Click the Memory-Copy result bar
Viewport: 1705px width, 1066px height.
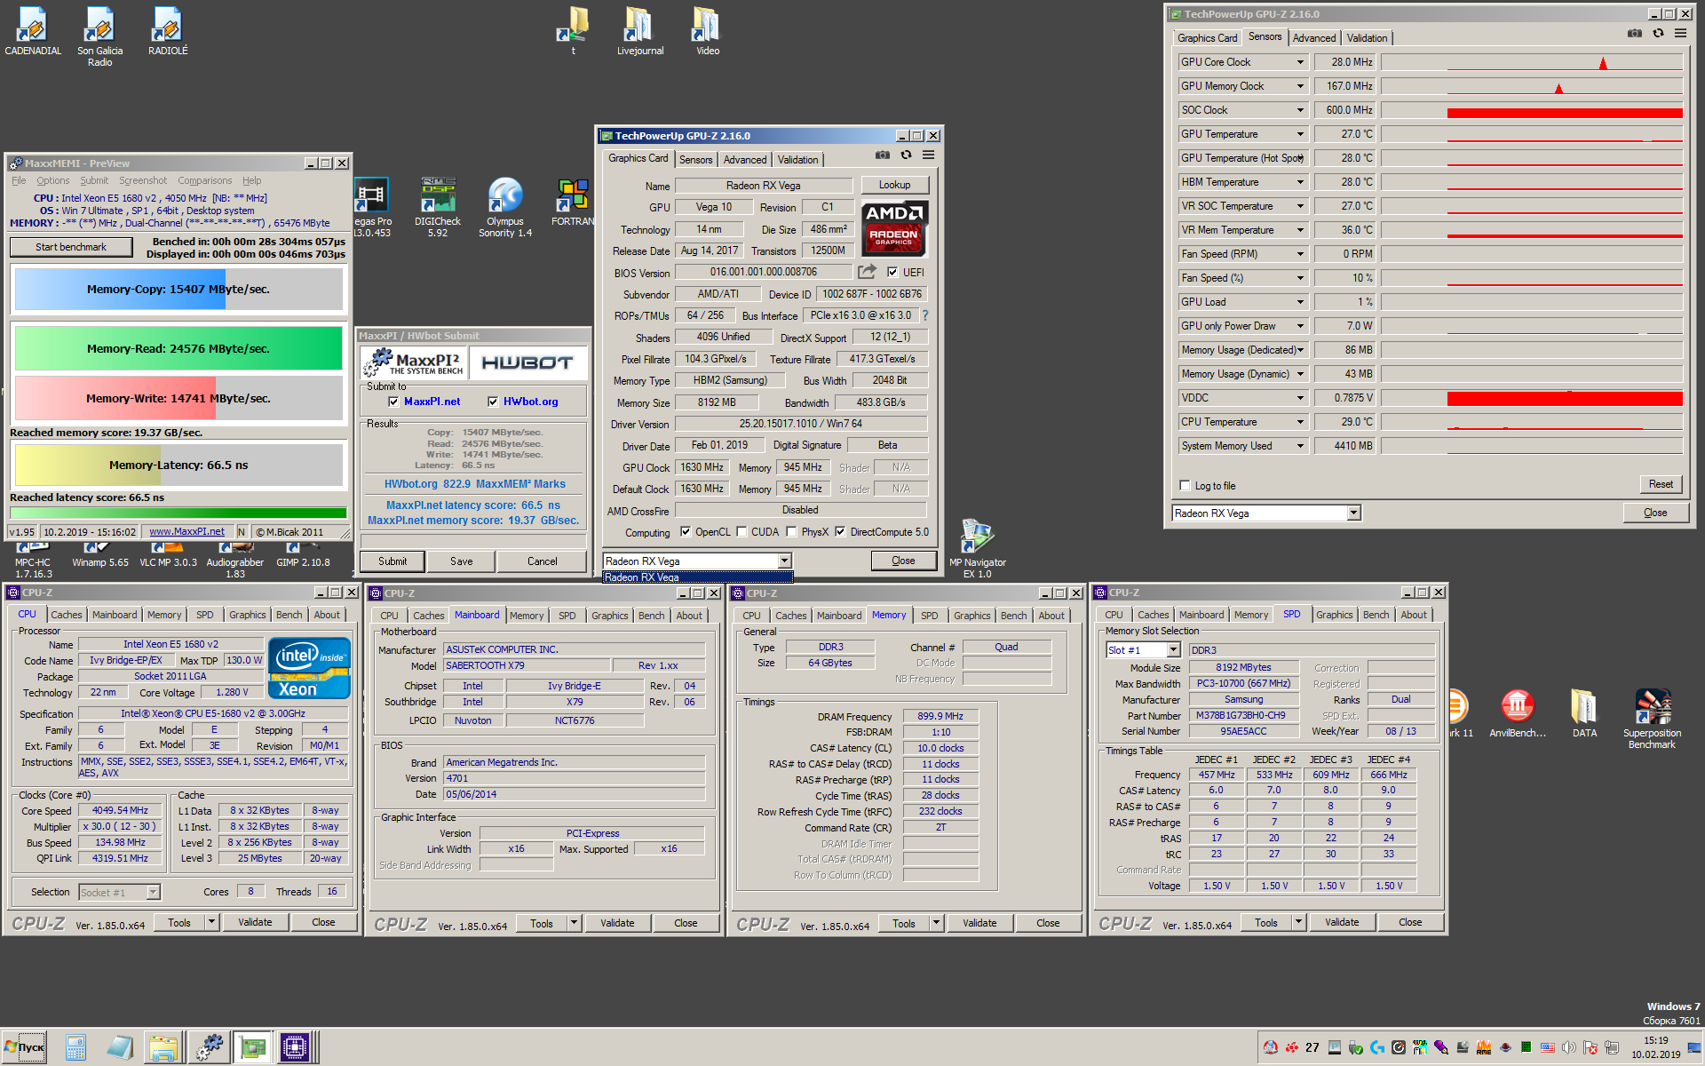[178, 290]
